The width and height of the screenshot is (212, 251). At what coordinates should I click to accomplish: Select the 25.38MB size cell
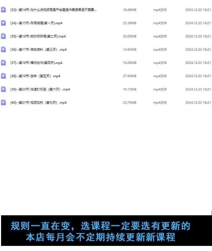point(130,23)
